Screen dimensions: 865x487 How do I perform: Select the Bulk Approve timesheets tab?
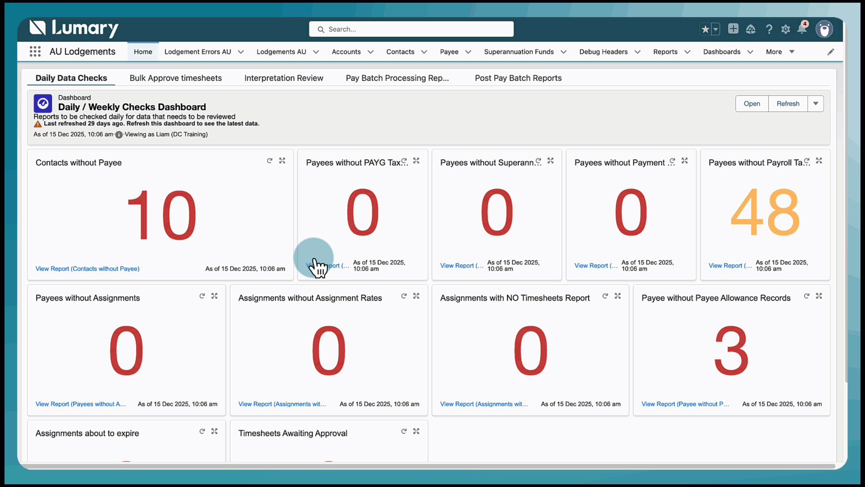pyautogui.click(x=176, y=78)
